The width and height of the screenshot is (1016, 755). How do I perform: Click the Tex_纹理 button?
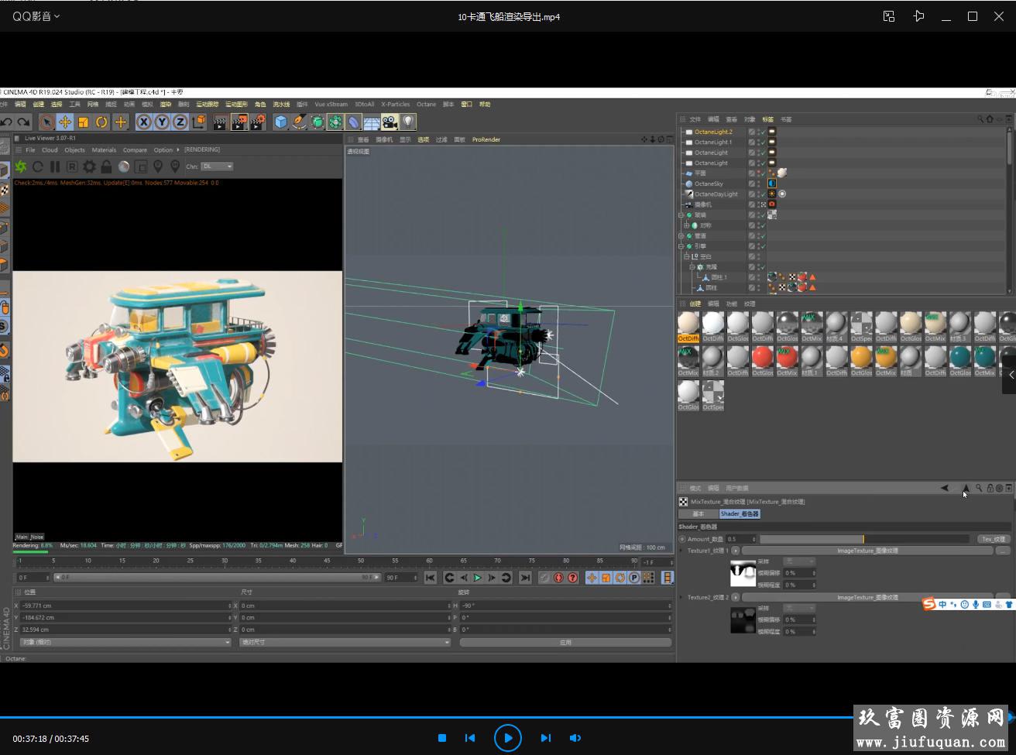pyautogui.click(x=994, y=539)
